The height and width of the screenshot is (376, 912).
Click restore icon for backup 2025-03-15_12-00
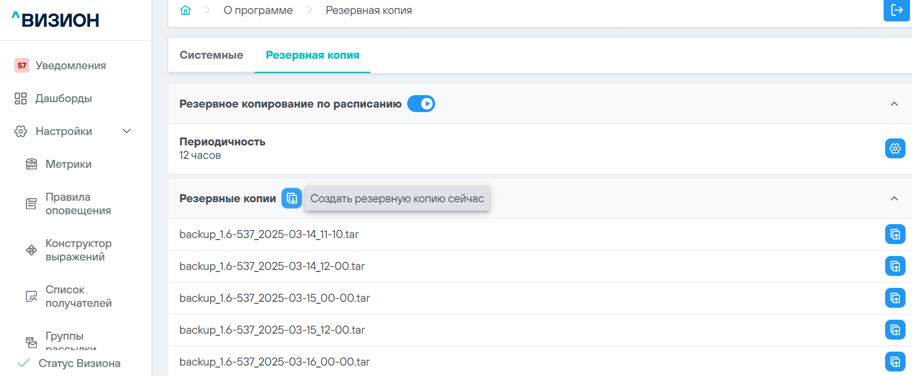(895, 330)
